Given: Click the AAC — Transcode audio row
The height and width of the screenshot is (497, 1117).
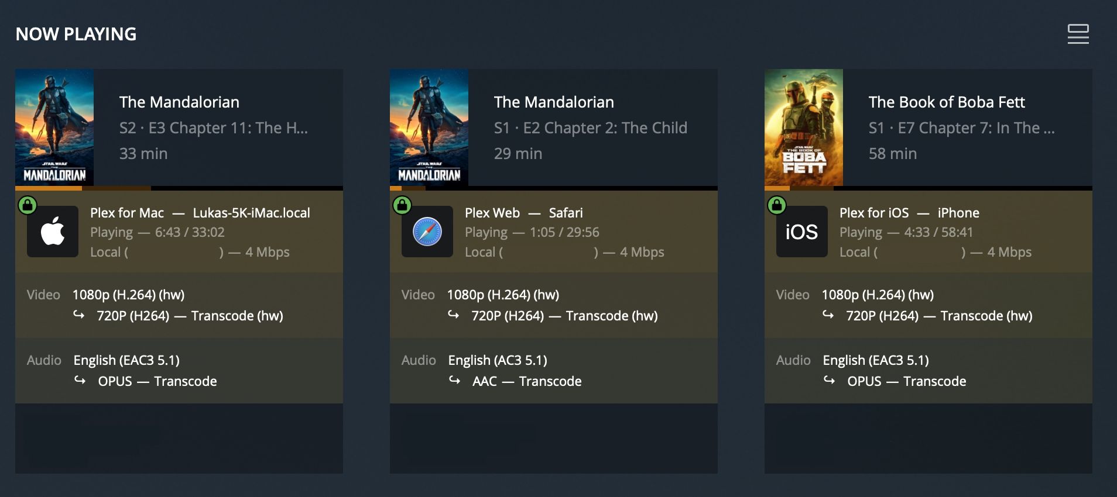Looking at the screenshot, I should point(526,381).
